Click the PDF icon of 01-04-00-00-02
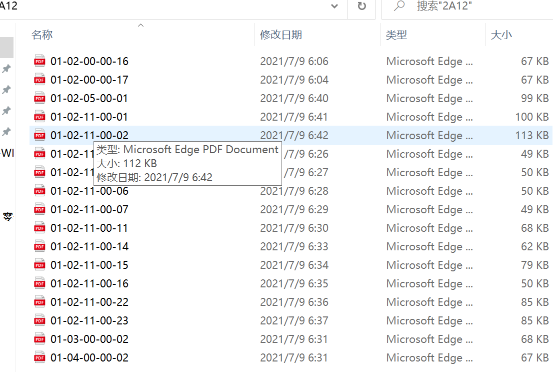Image resolution: width=553 pixels, height=372 pixels. 39,357
